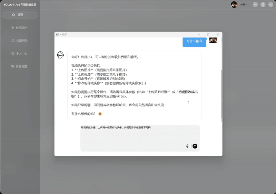Image resolution: width=276 pixels, height=194 pixels.
Task: Click the YOLOv11/v8 app title text
Action: pyautogui.click(x=20, y=5)
